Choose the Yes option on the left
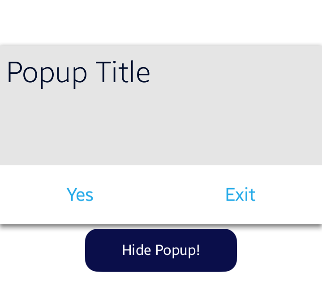 click(80, 195)
